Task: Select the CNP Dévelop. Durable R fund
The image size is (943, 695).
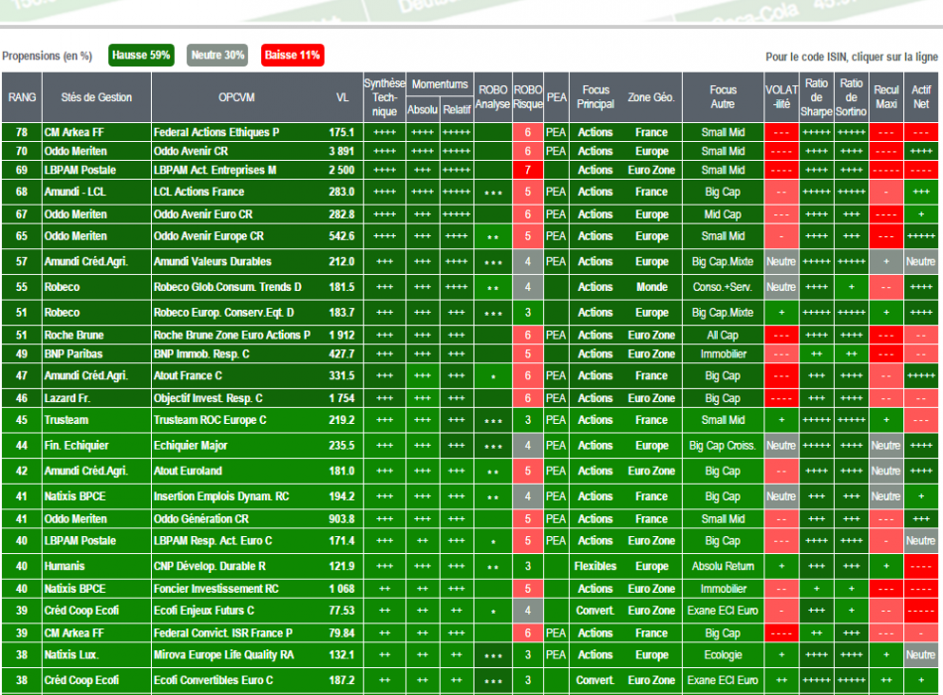Action: (470, 566)
